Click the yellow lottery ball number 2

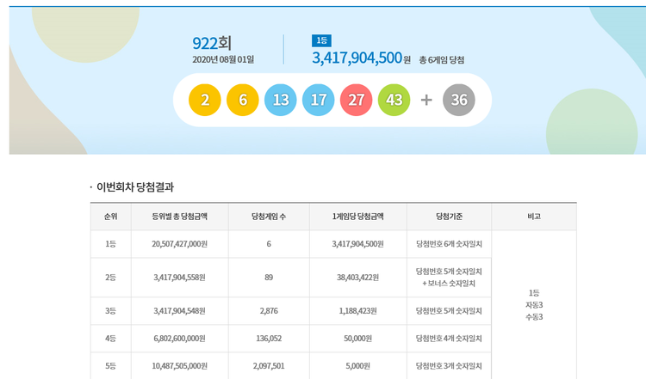205,100
